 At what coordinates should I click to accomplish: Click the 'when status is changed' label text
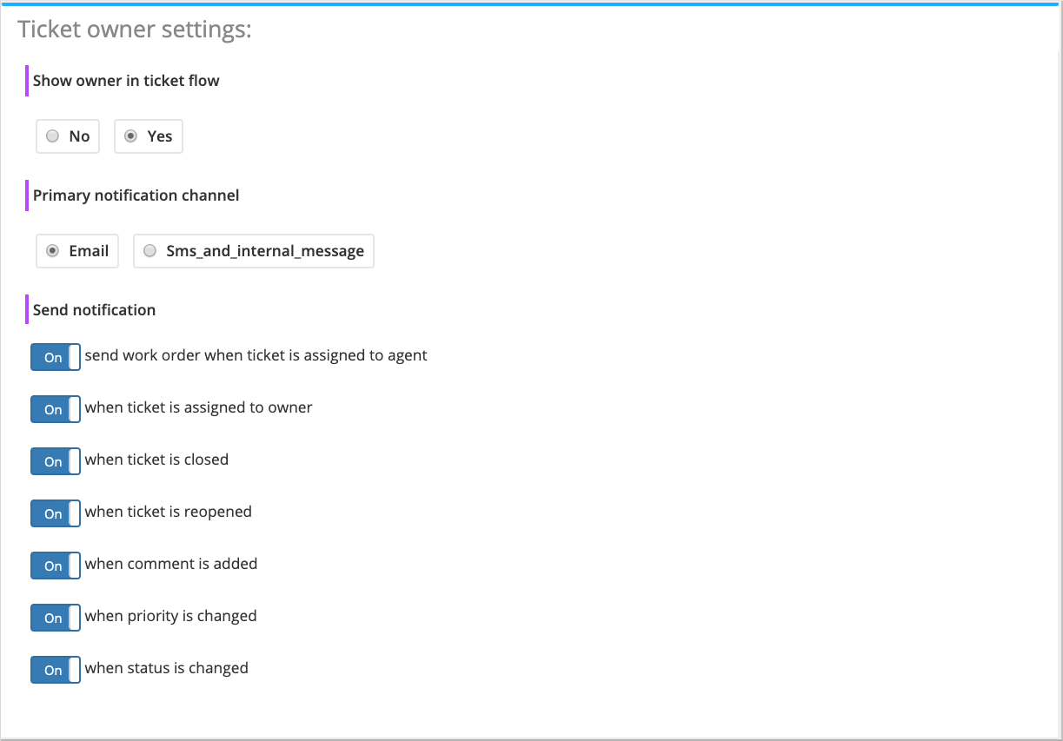coord(166,668)
